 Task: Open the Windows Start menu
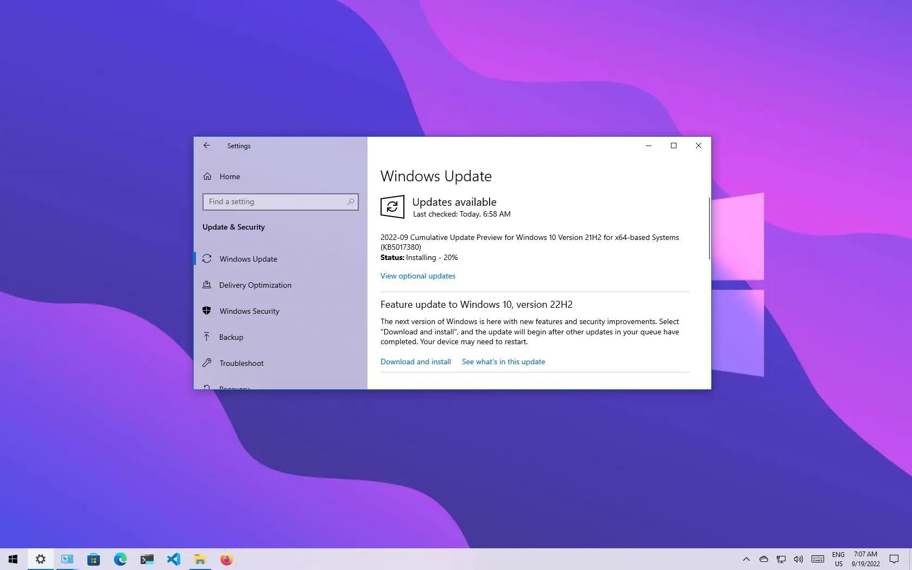[13, 559]
